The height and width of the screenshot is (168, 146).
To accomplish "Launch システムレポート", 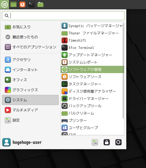I will tap(92, 62).
